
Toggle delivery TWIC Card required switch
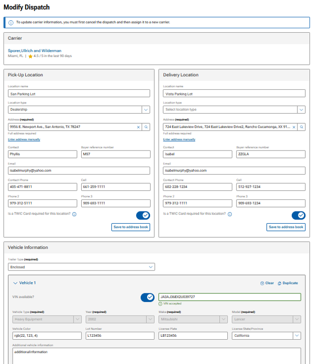(x=298, y=216)
